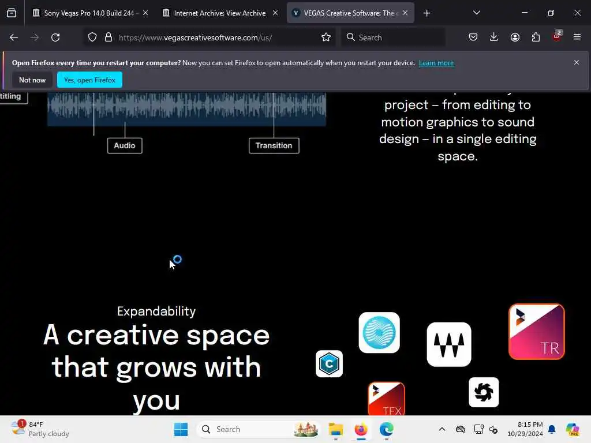Open Microsoft Edge from taskbar

point(386,429)
